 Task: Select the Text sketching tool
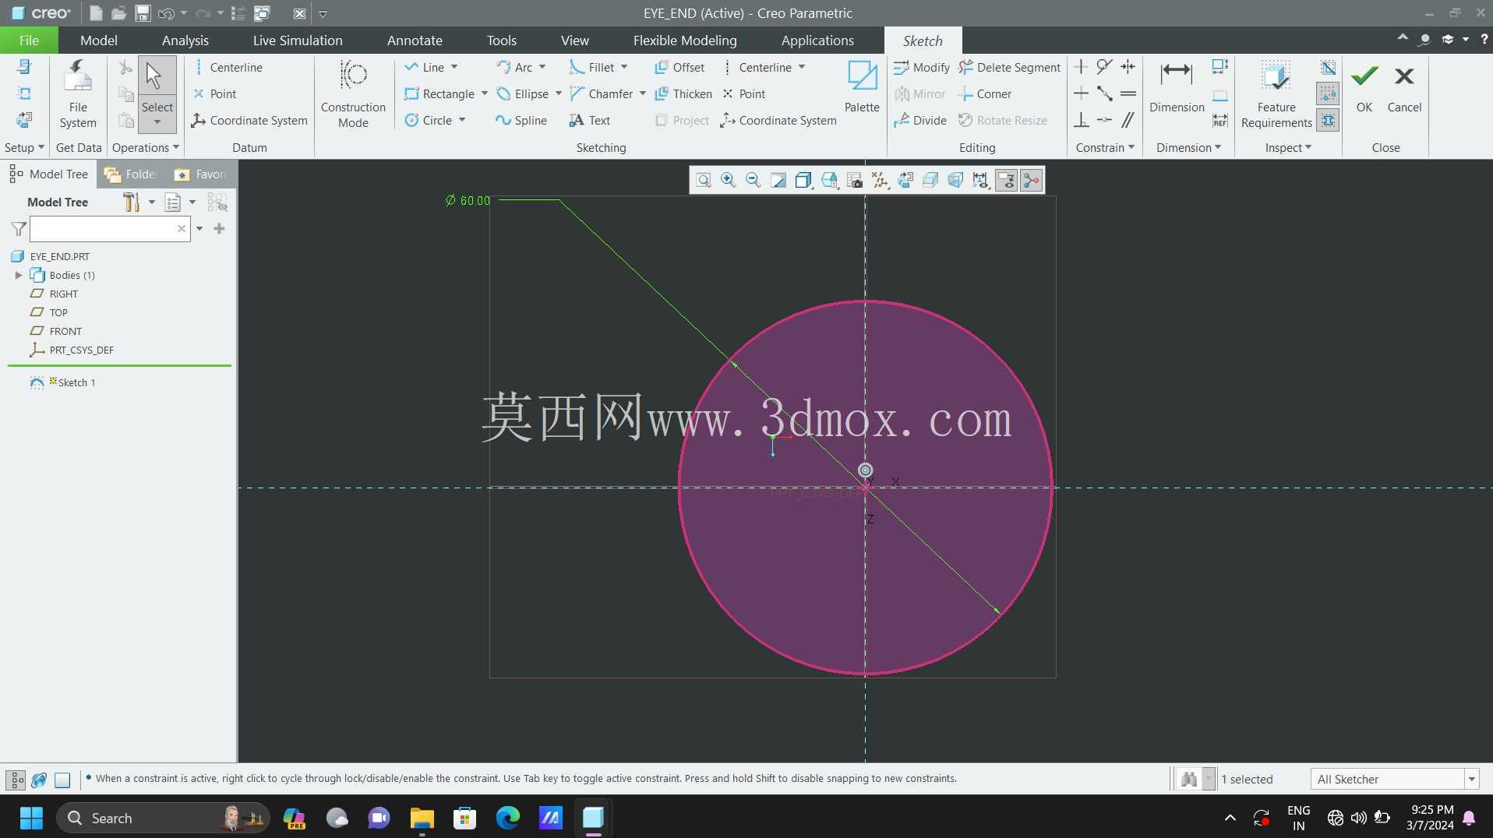590,120
